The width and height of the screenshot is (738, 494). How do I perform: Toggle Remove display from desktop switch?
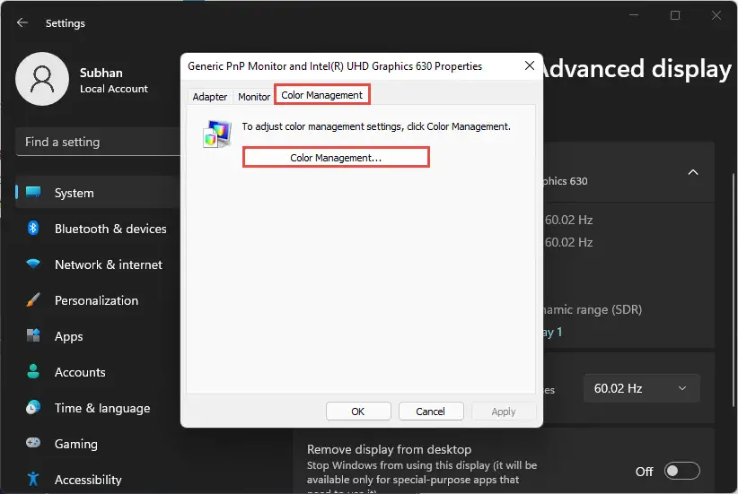tap(682, 471)
